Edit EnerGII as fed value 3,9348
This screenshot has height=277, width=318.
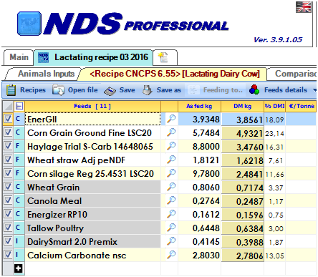[199, 119]
